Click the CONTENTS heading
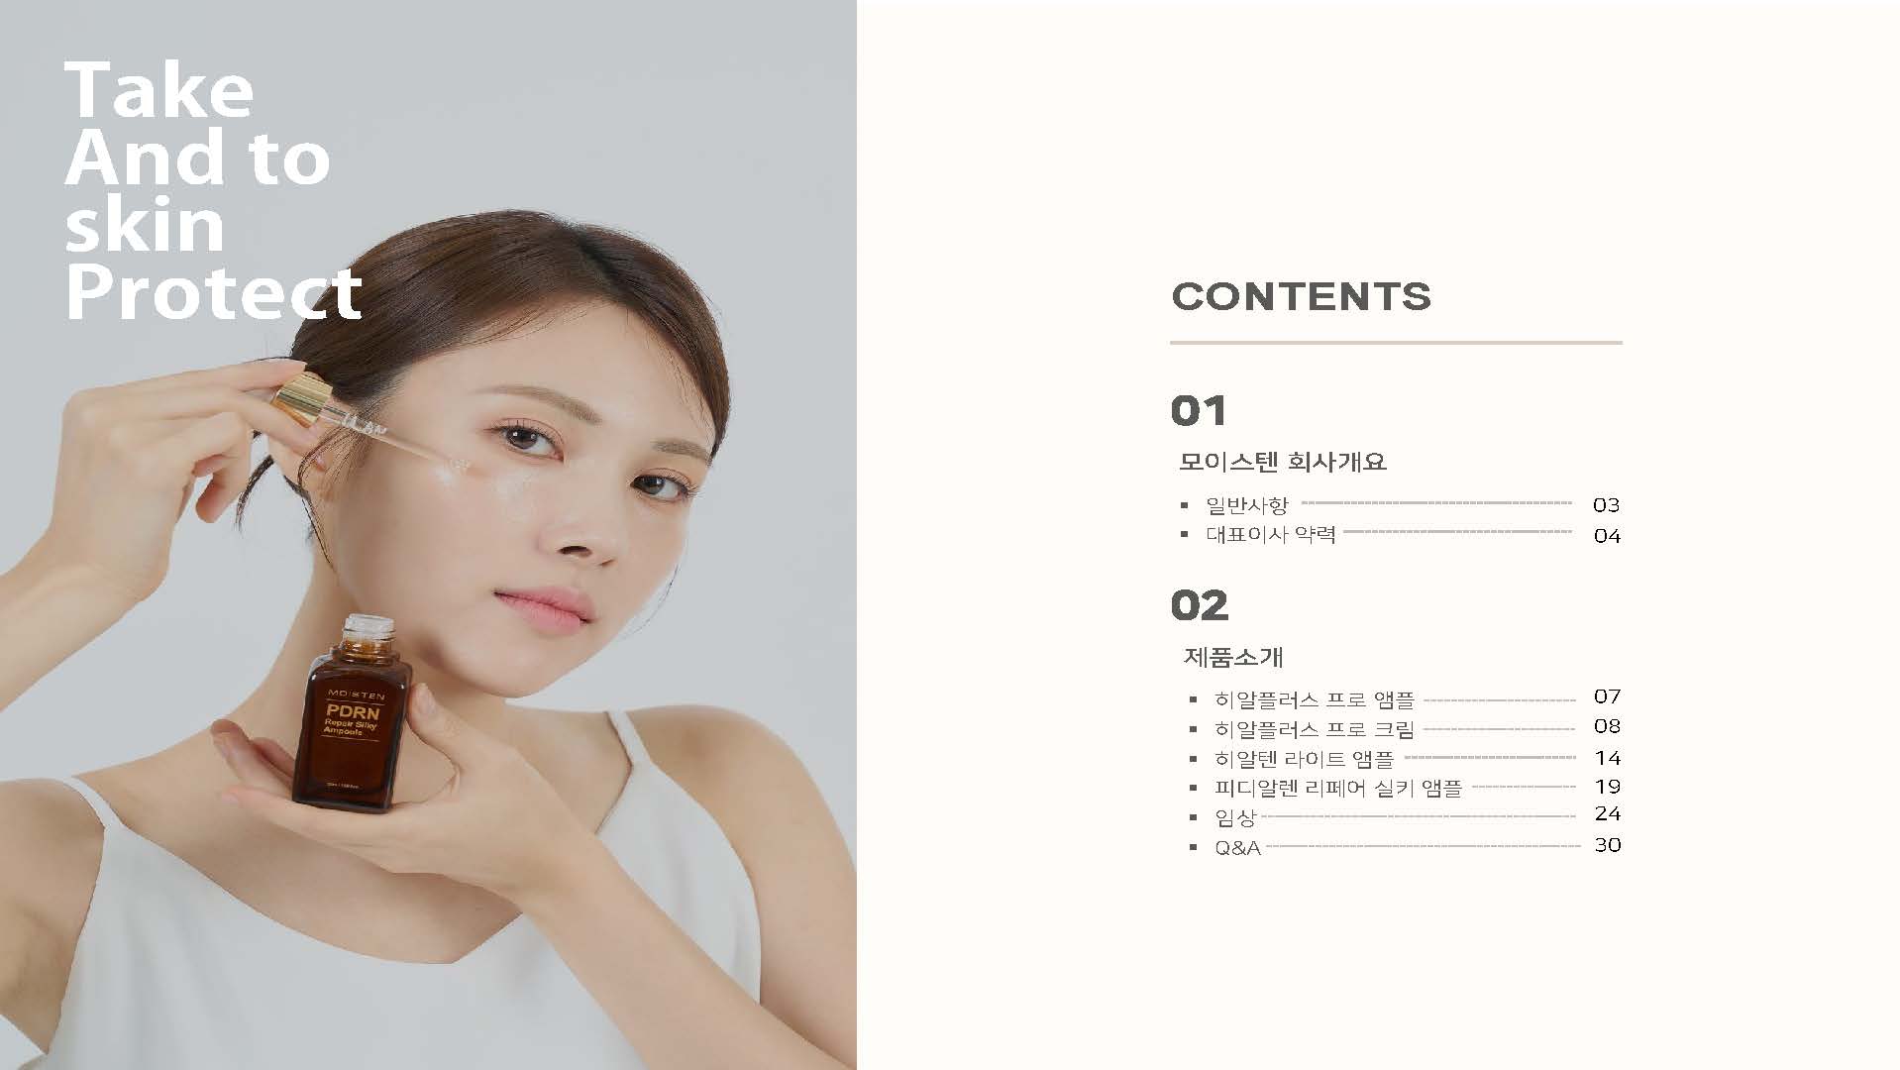The image size is (1900, 1070). coord(1301,296)
